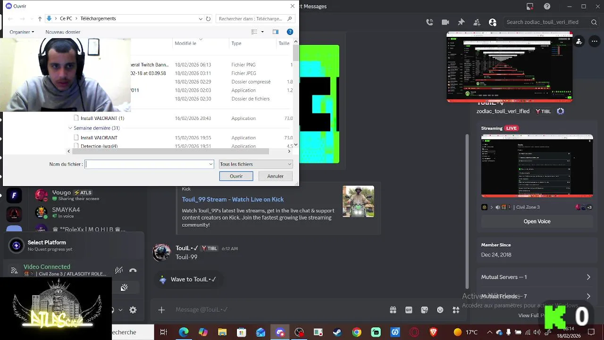Open the sticker picker
Screen dimensions: 604x340
click(x=424, y=310)
